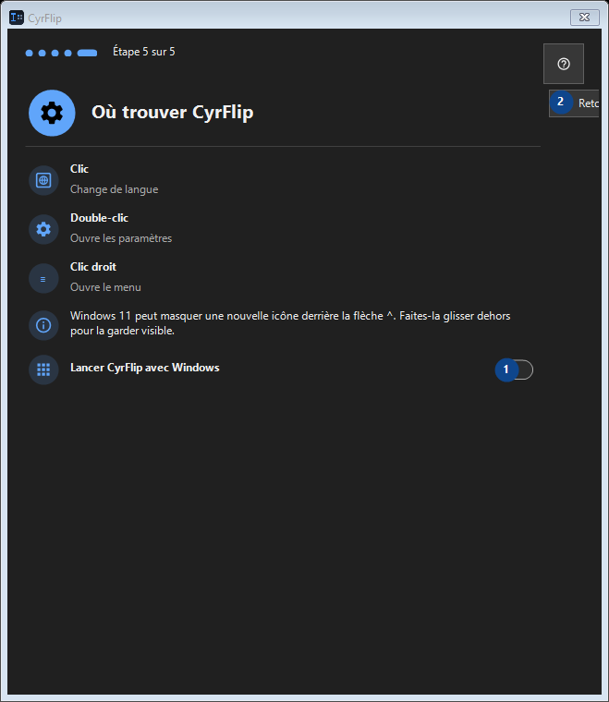
Task: Click the info circle icon near Windows 11 note
Action: pyautogui.click(x=43, y=325)
